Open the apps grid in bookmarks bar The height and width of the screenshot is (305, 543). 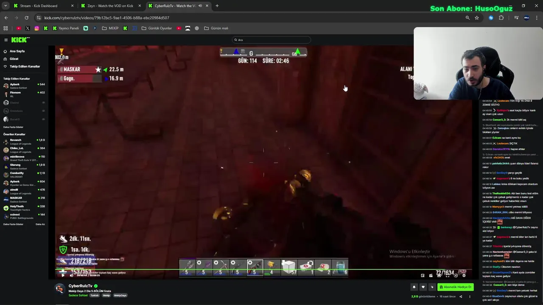point(6,28)
